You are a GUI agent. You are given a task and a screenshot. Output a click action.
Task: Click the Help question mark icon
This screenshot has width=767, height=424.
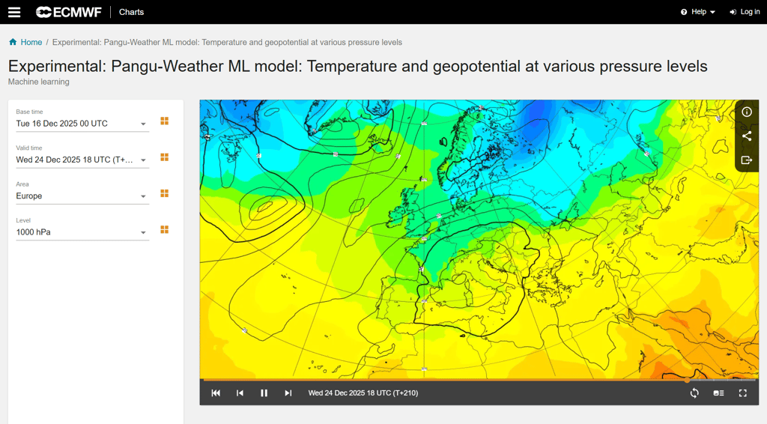click(x=684, y=12)
